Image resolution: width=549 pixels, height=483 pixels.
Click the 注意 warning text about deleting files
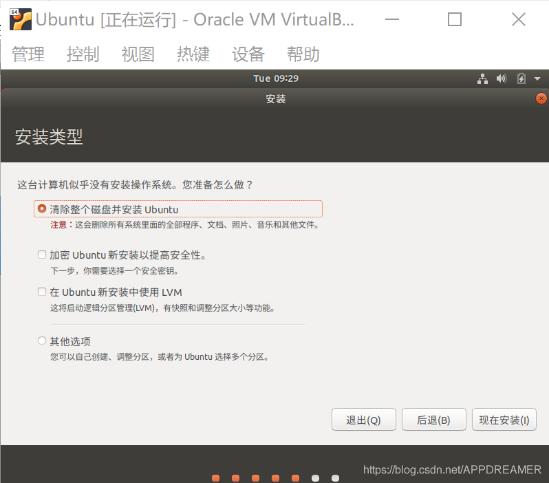pyautogui.click(x=184, y=225)
